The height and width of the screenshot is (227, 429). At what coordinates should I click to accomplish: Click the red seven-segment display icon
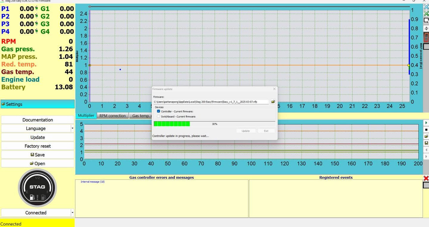point(426,37)
